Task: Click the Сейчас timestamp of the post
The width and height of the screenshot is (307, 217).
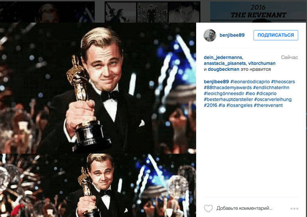Action: (289, 57)
